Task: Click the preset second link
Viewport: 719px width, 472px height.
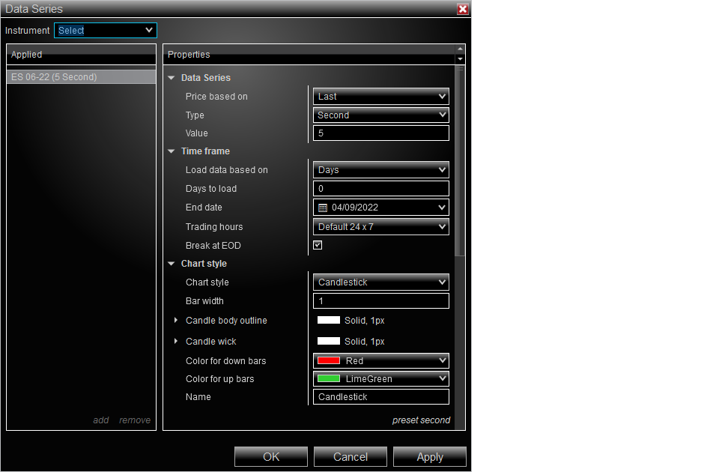Action: [x=421, y=420]
